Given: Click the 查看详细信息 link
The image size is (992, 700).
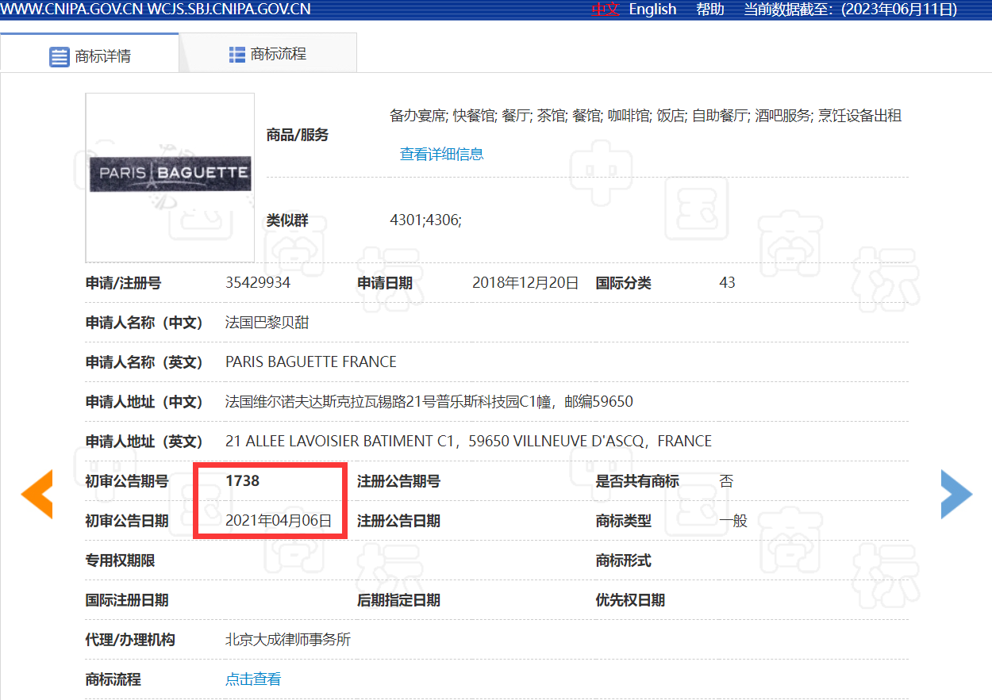Looking at the screenshot, I should pos(441,155).
